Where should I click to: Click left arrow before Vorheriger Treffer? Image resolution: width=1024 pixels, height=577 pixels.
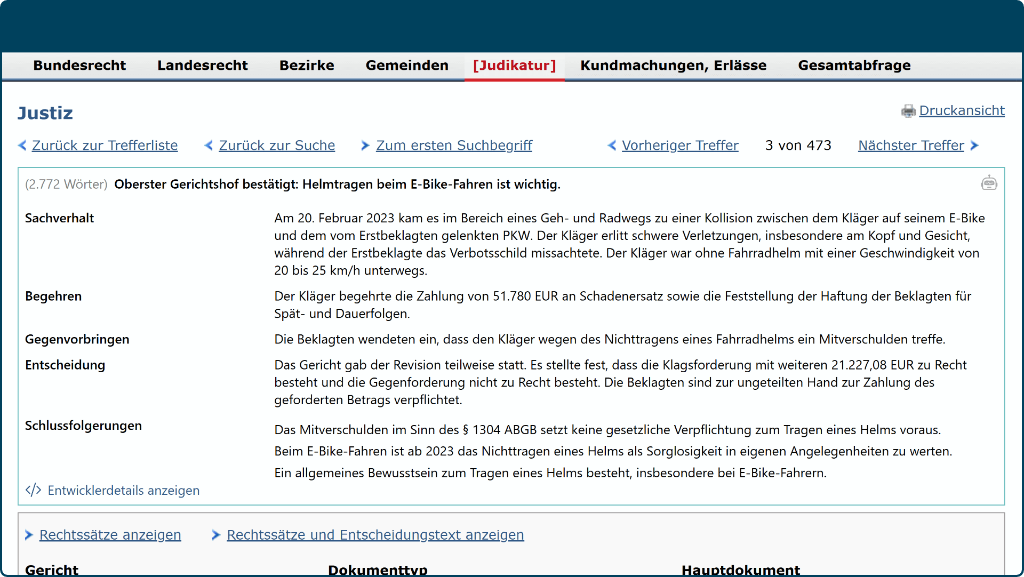612,145
